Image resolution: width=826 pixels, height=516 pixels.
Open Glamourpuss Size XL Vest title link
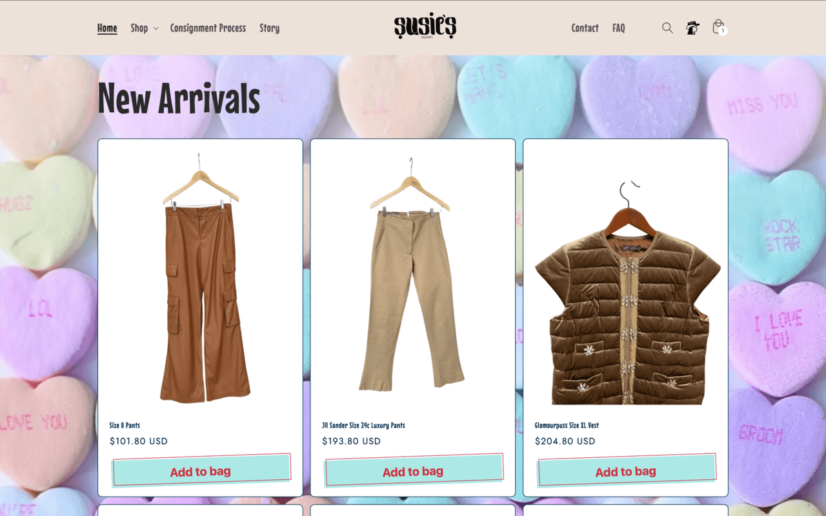[567, 425]
